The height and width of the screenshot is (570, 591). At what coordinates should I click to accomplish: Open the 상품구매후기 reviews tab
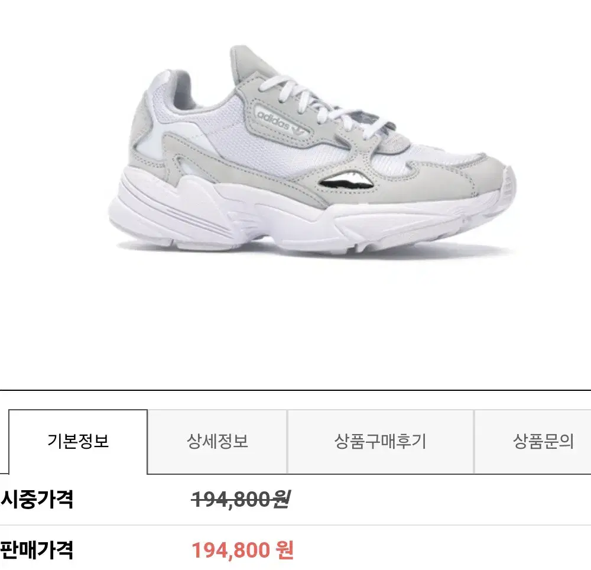coord(380,442)
